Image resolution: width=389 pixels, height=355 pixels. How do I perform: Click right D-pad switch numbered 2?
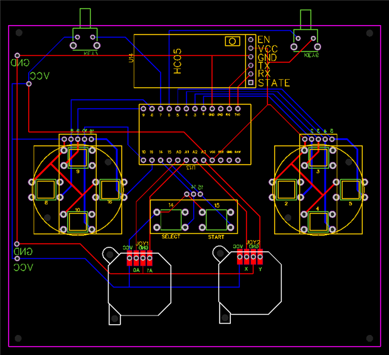(x=286, y=190)
